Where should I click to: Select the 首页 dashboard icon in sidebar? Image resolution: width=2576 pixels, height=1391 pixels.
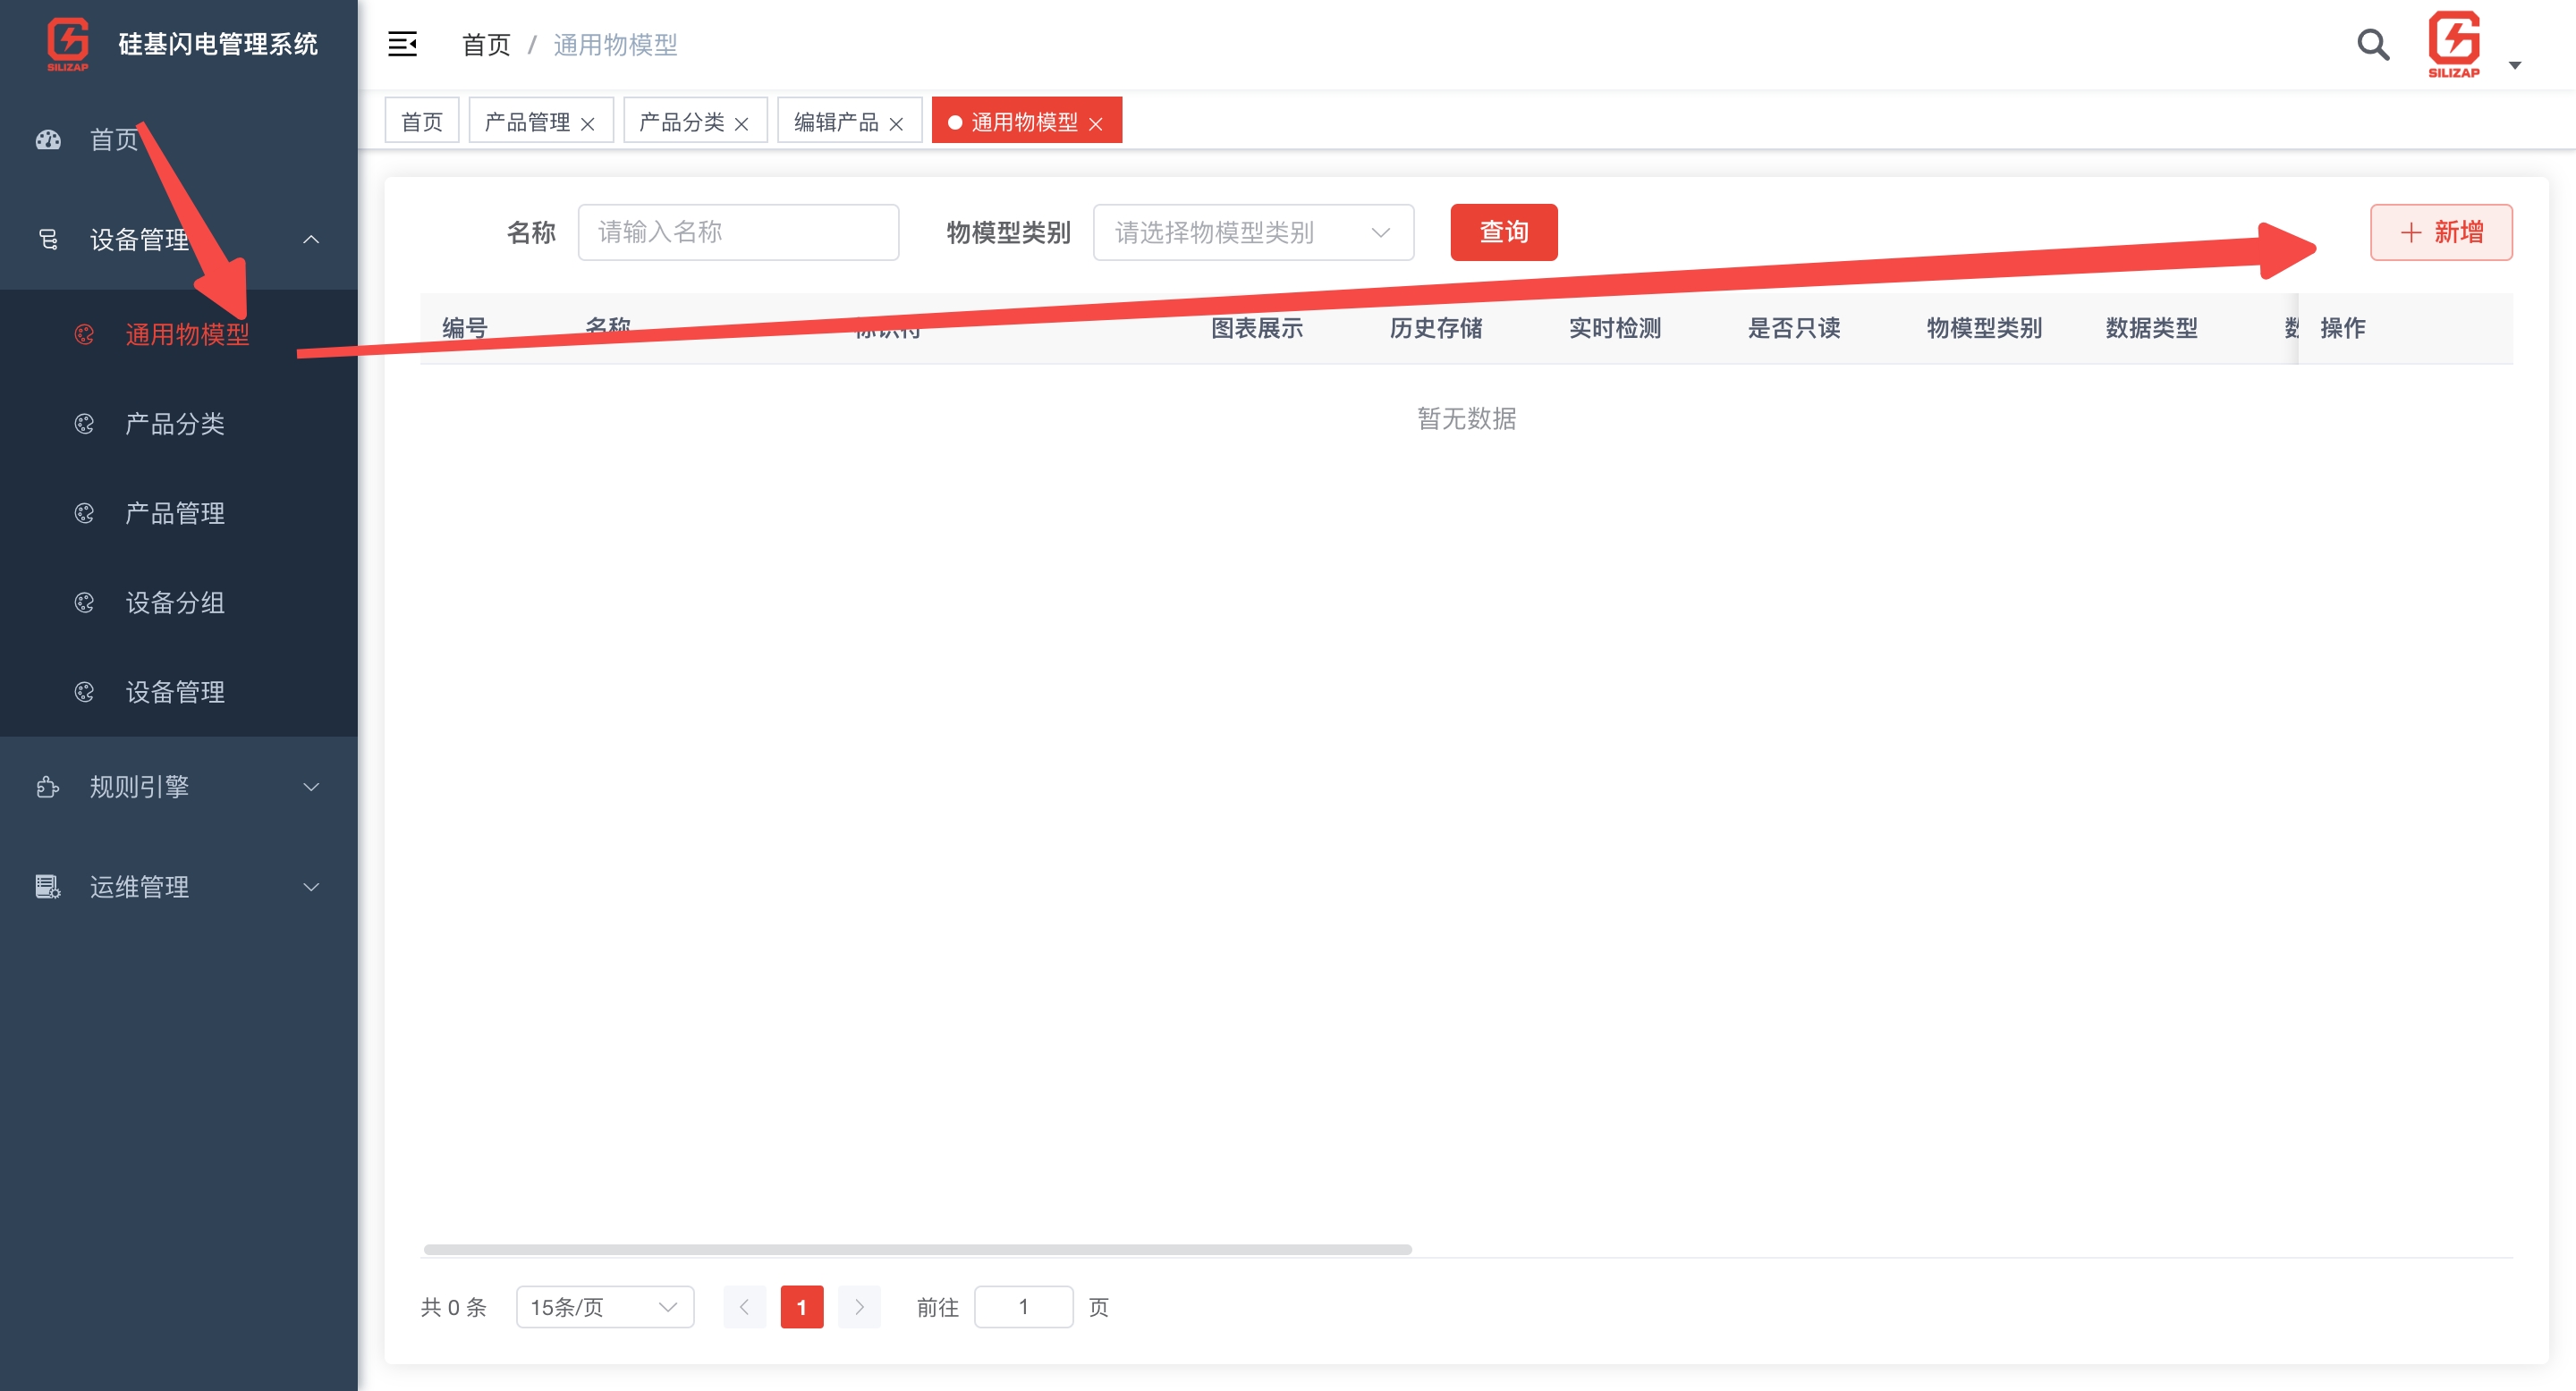pos(47,139)
